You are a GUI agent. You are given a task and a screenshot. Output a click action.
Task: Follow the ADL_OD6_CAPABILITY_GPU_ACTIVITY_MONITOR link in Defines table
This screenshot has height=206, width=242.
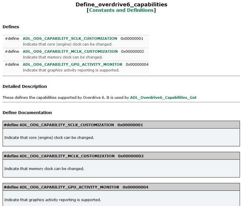(72, 65)
